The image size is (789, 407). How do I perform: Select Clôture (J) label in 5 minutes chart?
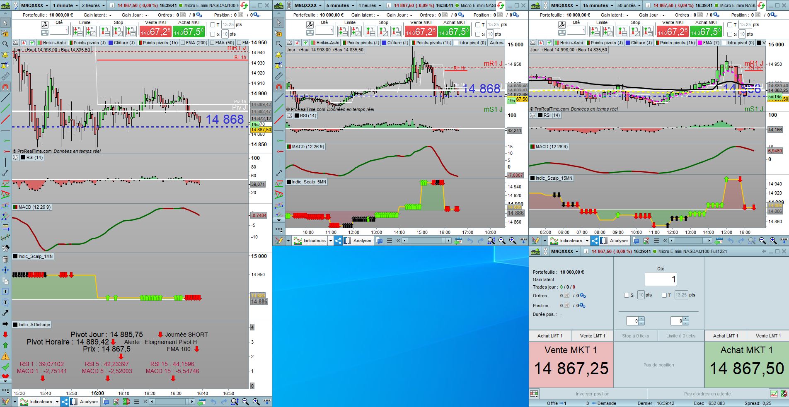(395, 43)
